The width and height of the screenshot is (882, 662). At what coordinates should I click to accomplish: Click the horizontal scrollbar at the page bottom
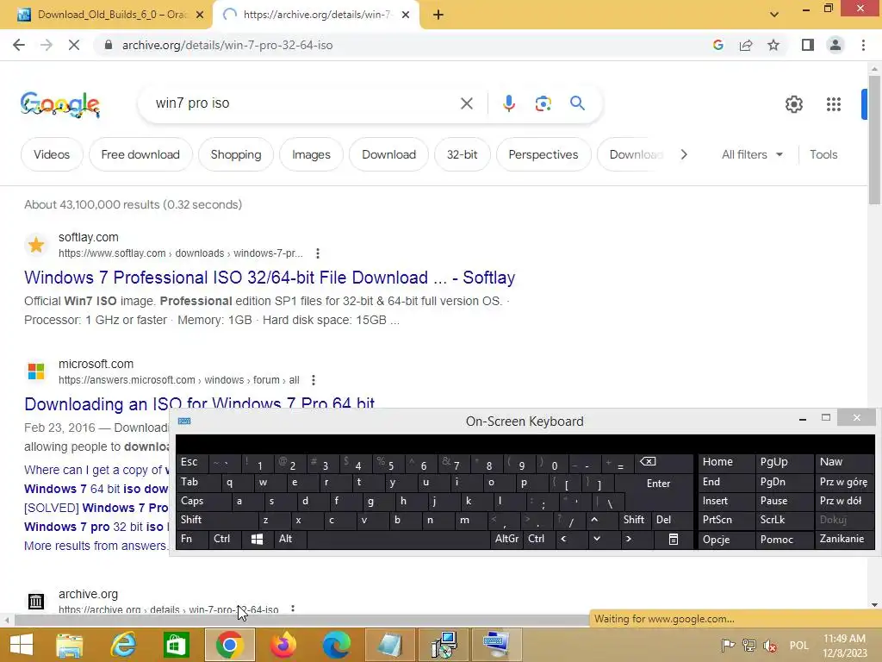click(x=301, y=620)
